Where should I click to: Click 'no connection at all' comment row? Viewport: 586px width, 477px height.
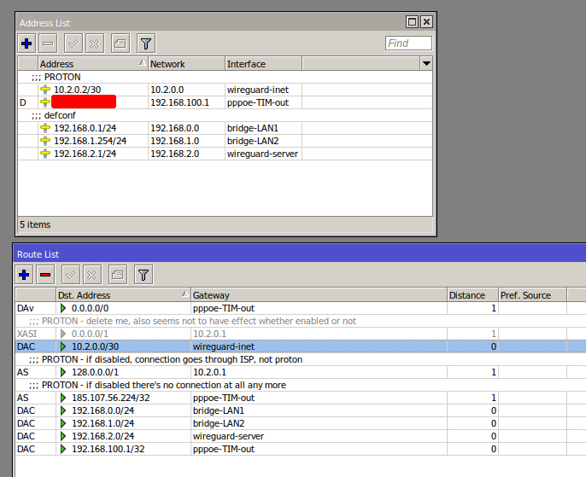click(x=301, y=385)
